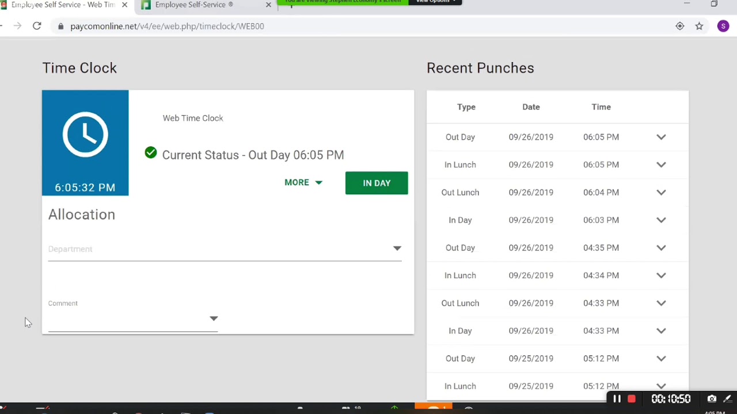Expand the In Lunch 06:05 PM punch
This screenshot has width=737, height=414.
[x=661, y=164]
